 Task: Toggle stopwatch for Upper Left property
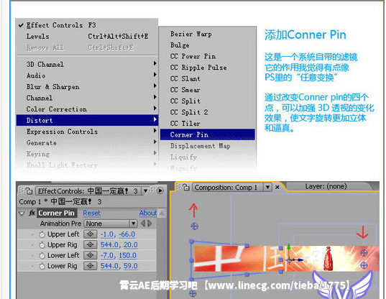(x=42, y=234)
